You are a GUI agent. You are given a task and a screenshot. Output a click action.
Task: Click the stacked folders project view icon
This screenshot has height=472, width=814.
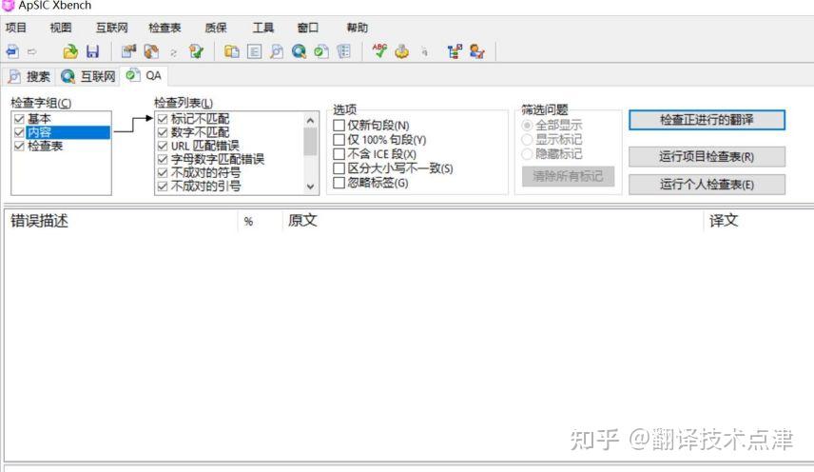[231, 51]
